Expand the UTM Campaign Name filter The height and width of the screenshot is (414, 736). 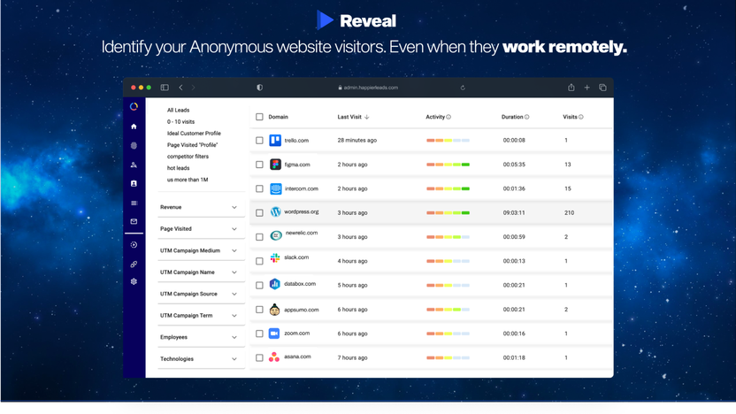[x=201, y=272]
